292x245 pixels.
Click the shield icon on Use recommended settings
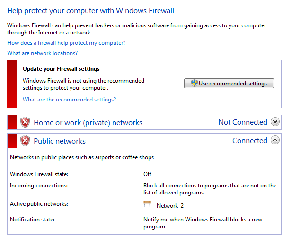[194, 84]
